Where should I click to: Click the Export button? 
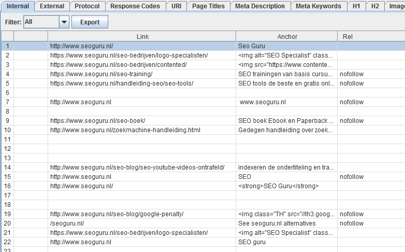point(90,22)
